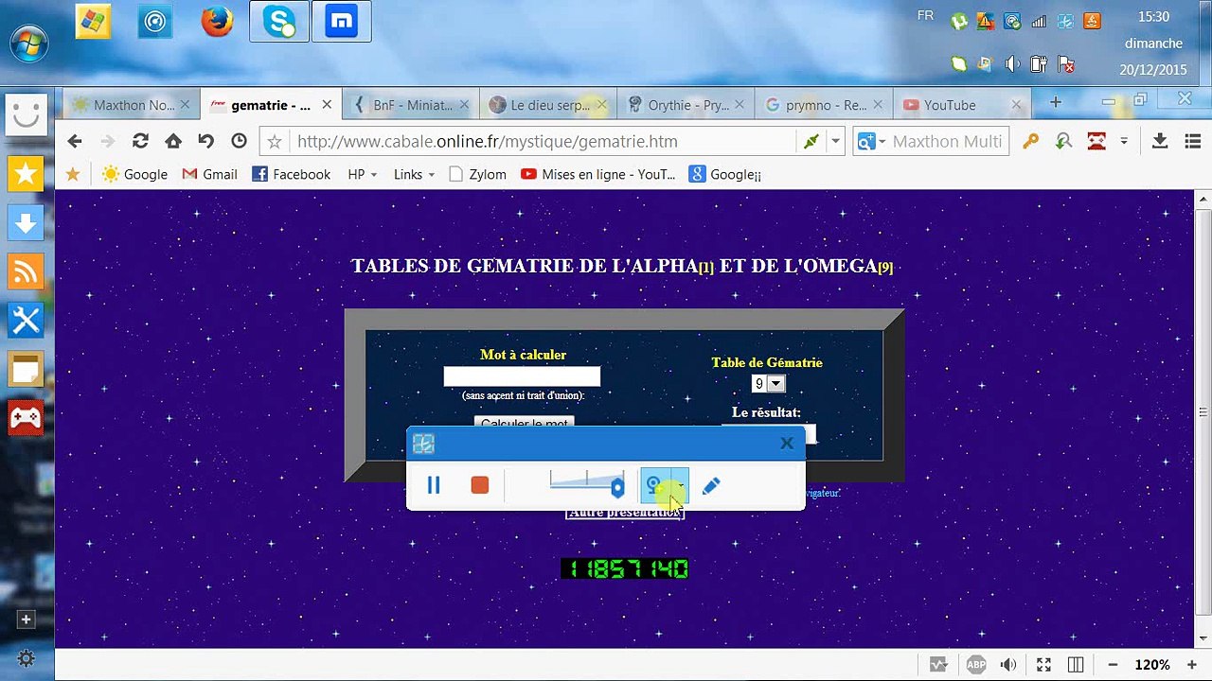Toggle full screen mode in status bar
This screenshot has width=1212, height=681.
[x=1043, y=665]
